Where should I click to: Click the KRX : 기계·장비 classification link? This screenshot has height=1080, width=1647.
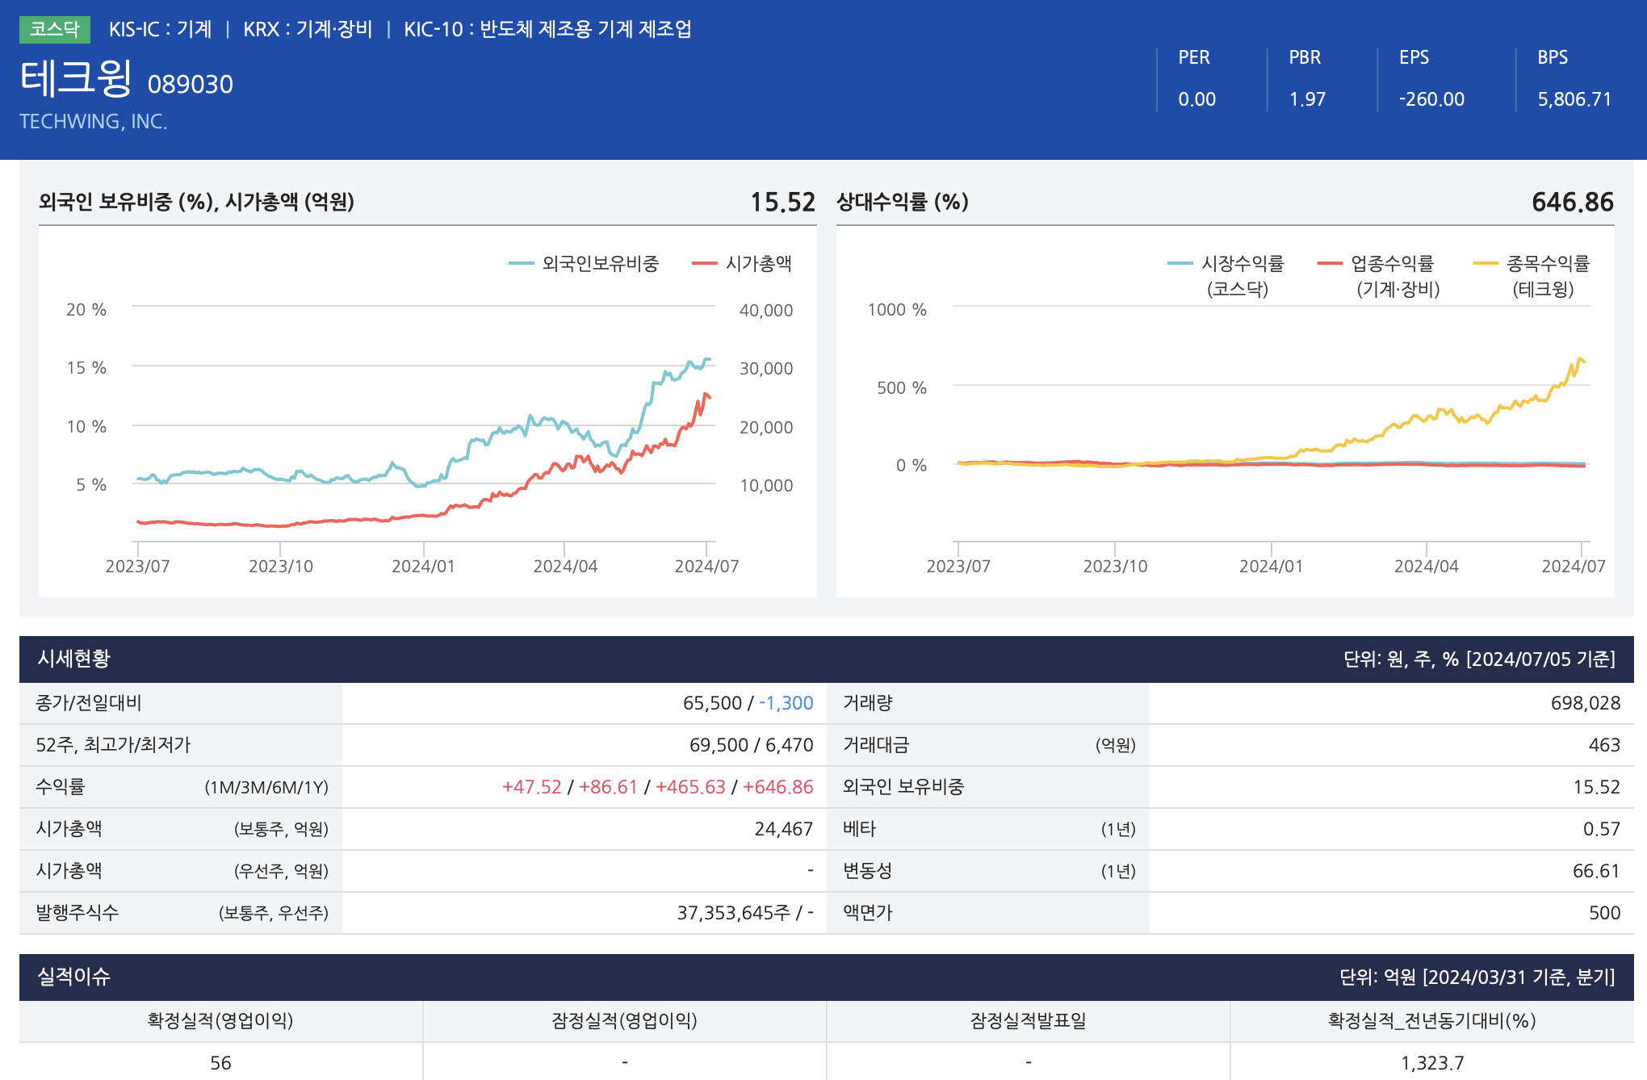click(x=308, y=29)
